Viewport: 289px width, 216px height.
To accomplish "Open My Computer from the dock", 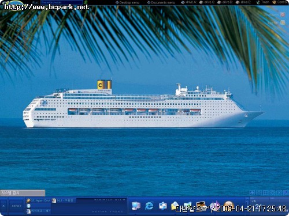I will (x=136, y=206).
